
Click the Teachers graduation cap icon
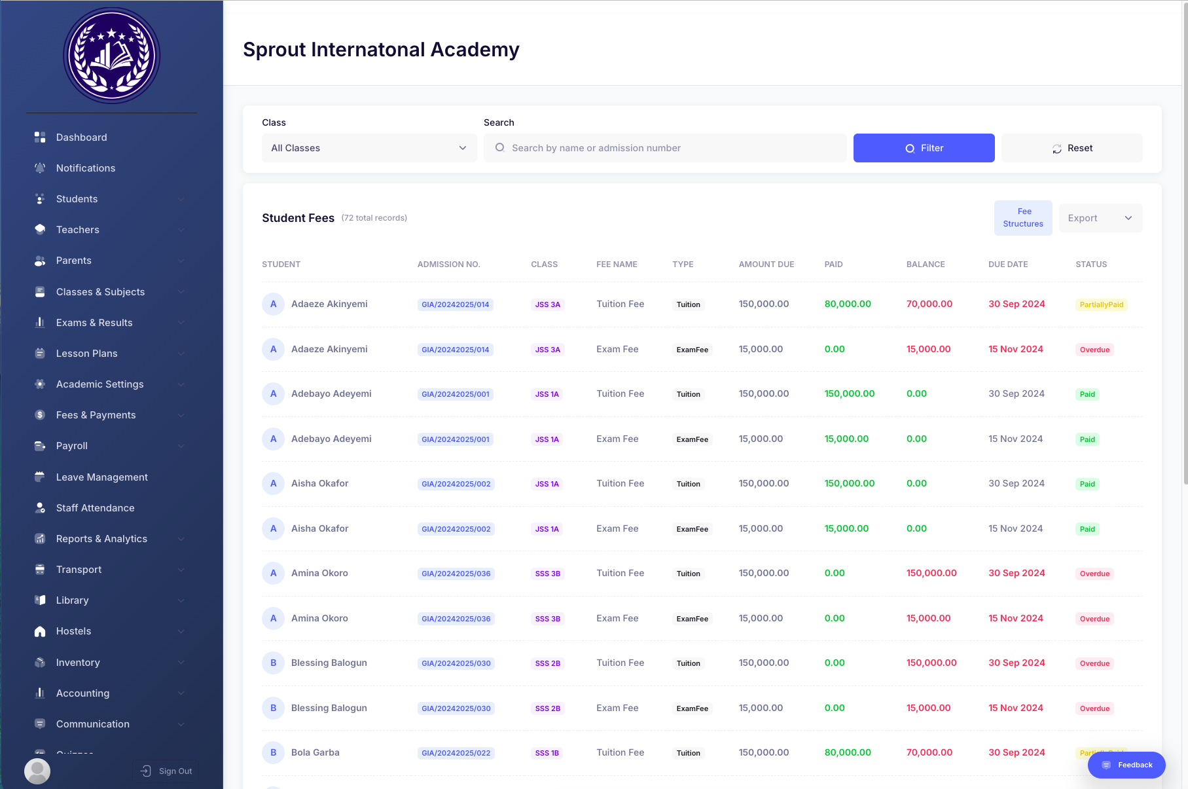pos(40,230)
